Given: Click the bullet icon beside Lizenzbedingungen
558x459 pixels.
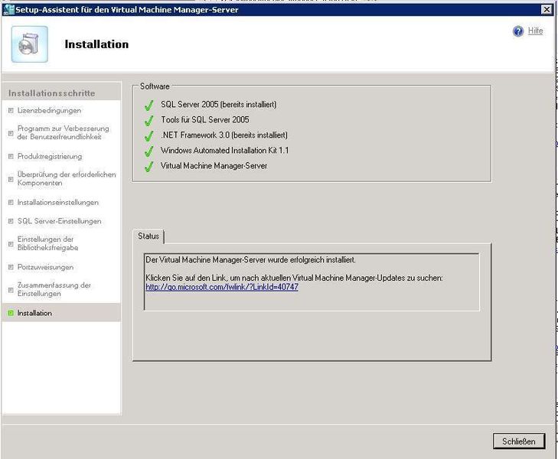Looking at the screenshot, I should (11, 111).
